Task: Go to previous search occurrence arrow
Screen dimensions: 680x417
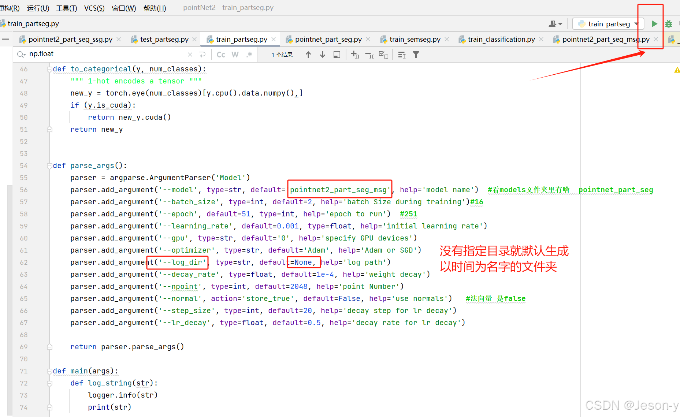Action: click(308, 55)
